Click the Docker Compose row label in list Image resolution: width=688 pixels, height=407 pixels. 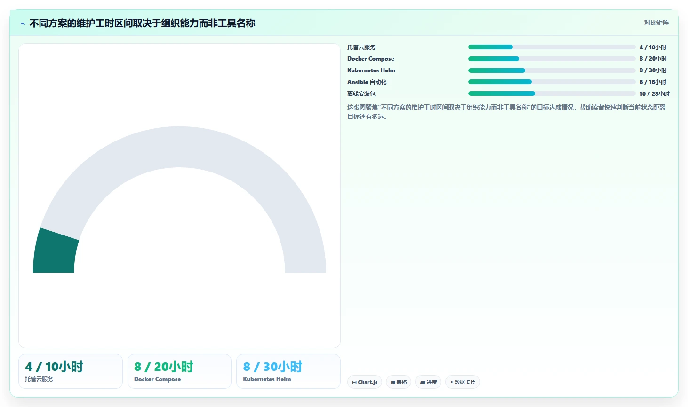pos(371,59)
